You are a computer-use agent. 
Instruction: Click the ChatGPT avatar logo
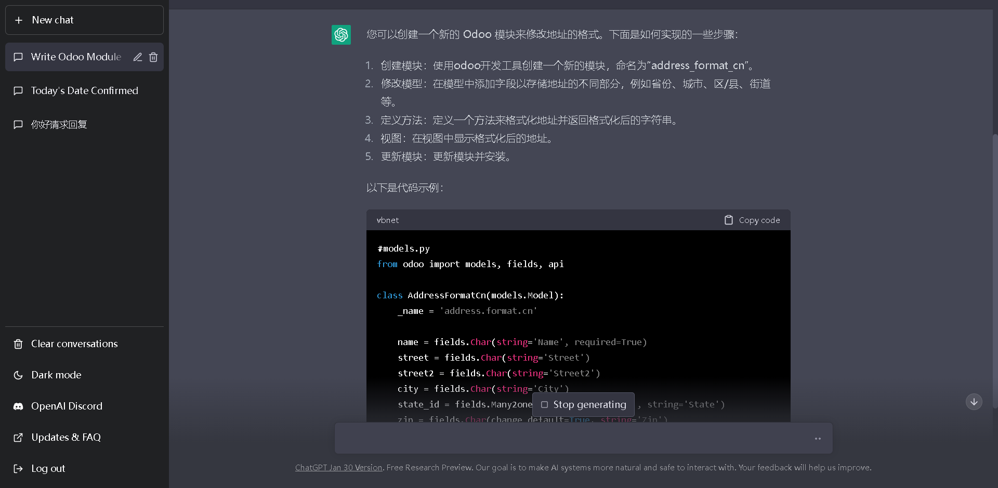[342, 35]
